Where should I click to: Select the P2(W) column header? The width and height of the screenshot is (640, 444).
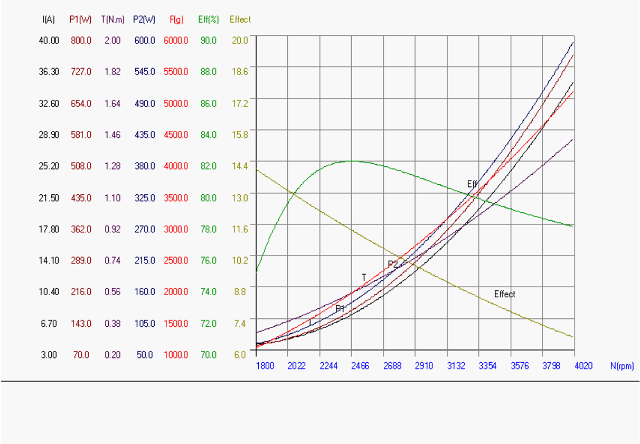coord(145,20)
